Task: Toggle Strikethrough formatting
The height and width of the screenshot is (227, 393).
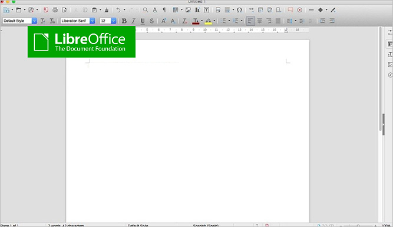Action: click(x=152, y=21)
